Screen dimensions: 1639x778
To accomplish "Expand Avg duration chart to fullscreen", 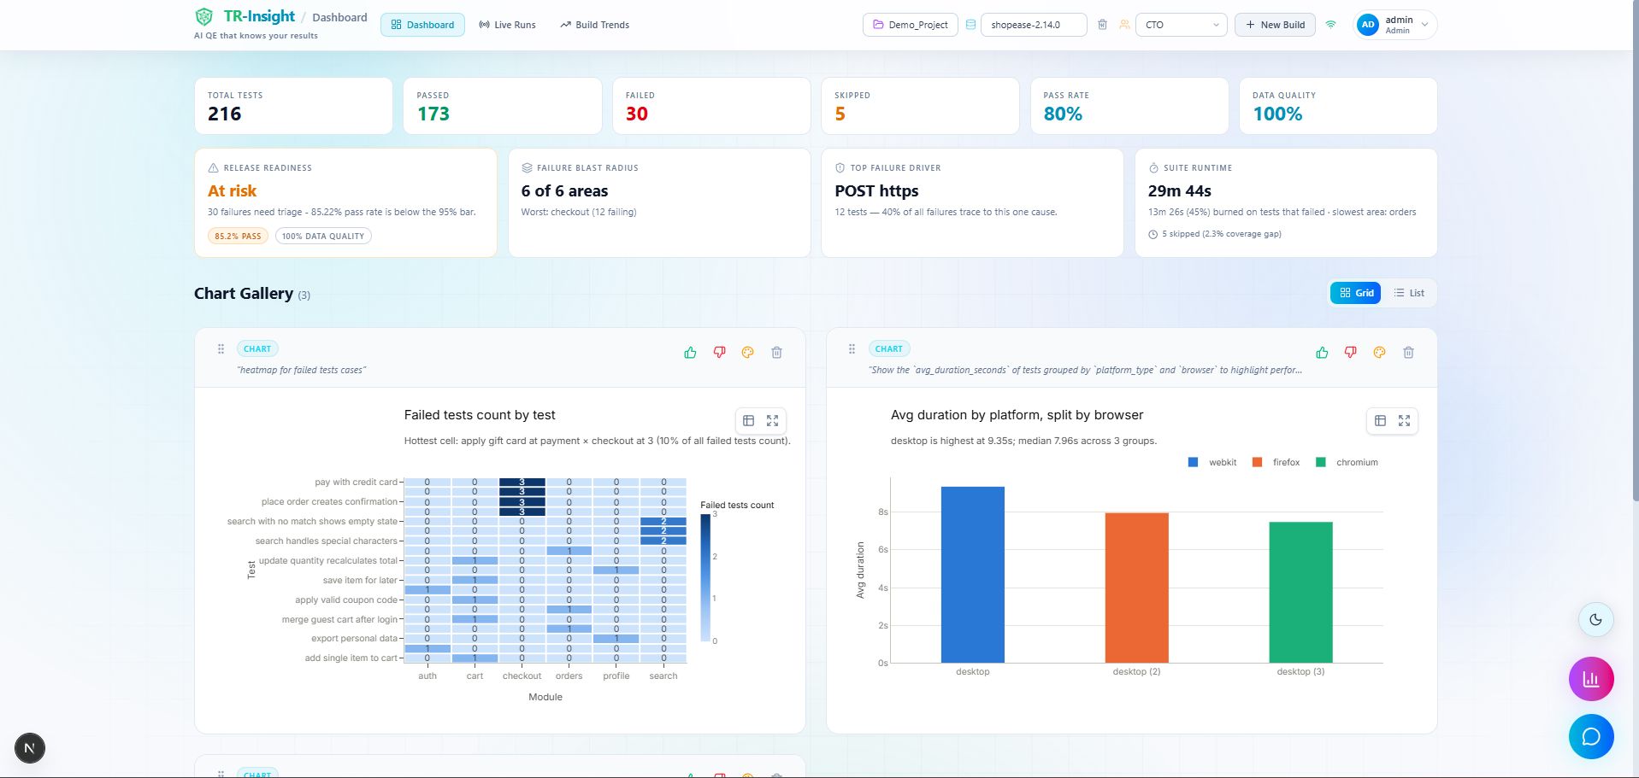I will (x=1404, y=420).
